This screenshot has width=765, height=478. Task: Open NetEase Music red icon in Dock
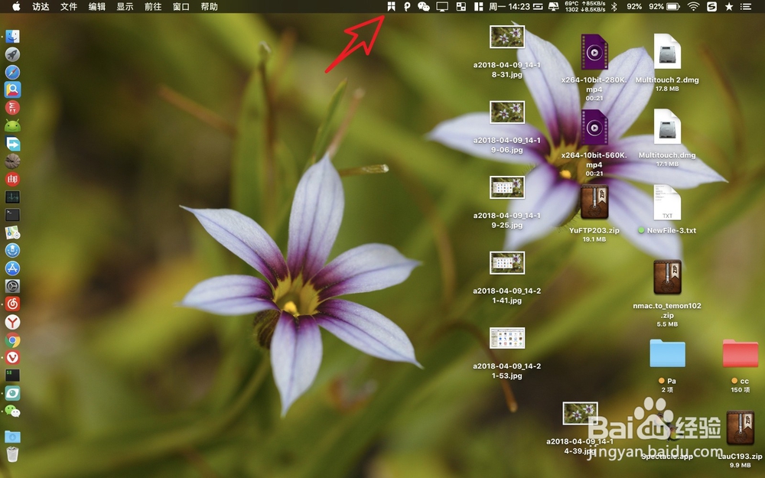[x=12, y=304]
